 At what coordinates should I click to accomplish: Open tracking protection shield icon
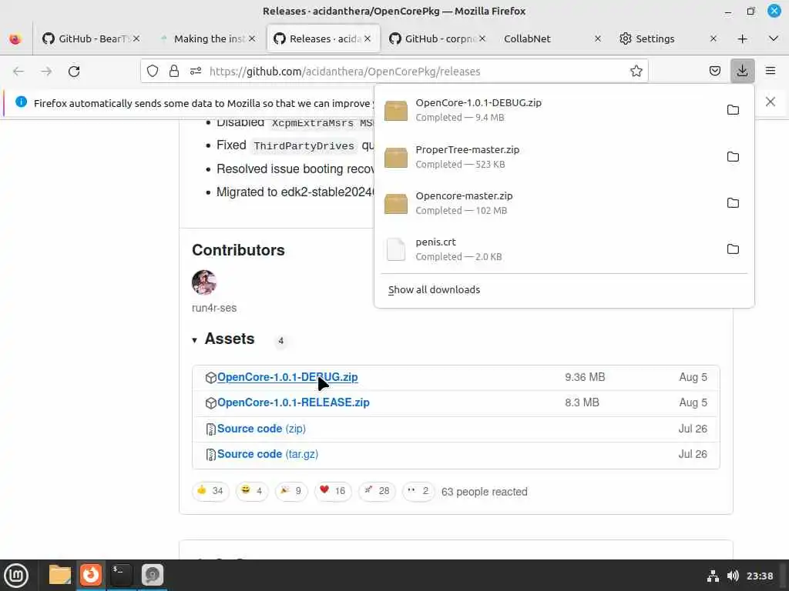153,71
